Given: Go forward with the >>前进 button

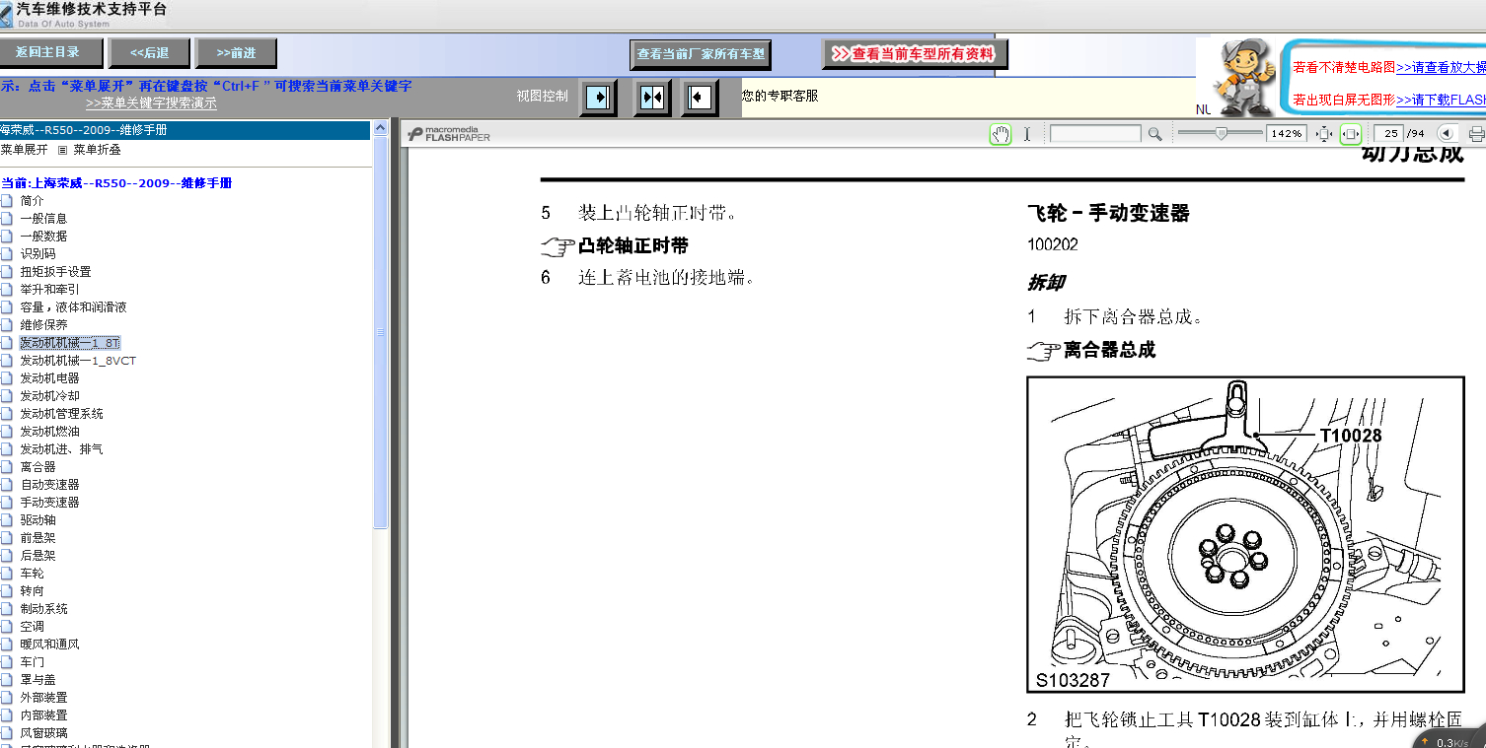Looking at the screenshot, I should pos(237,53).
